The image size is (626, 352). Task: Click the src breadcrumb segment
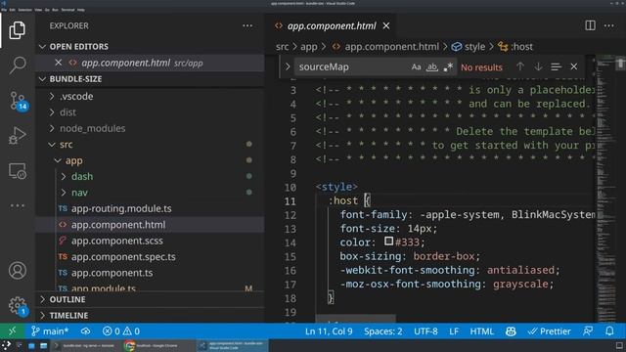pos(282,47)
